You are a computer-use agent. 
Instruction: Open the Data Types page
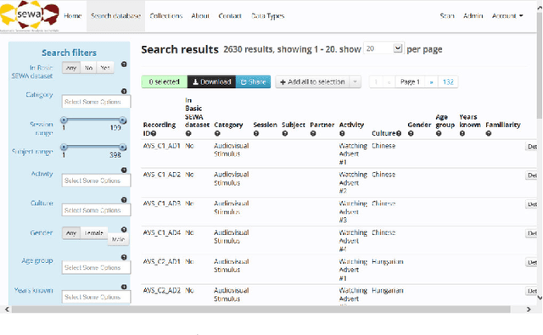click(268, 16)
